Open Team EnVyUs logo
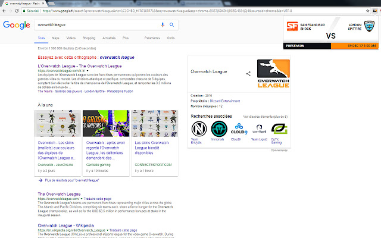Screen dimensions: 381x238 tap(199, 129)
